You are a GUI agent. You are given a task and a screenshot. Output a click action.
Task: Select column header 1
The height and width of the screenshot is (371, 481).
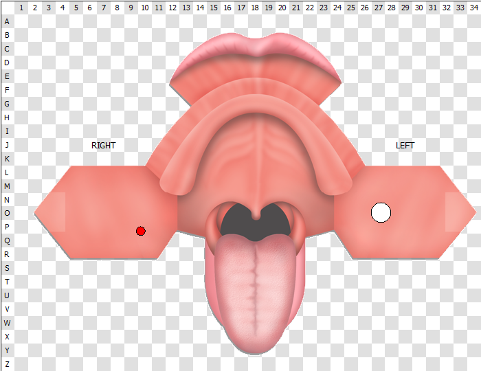click(21, 8)
